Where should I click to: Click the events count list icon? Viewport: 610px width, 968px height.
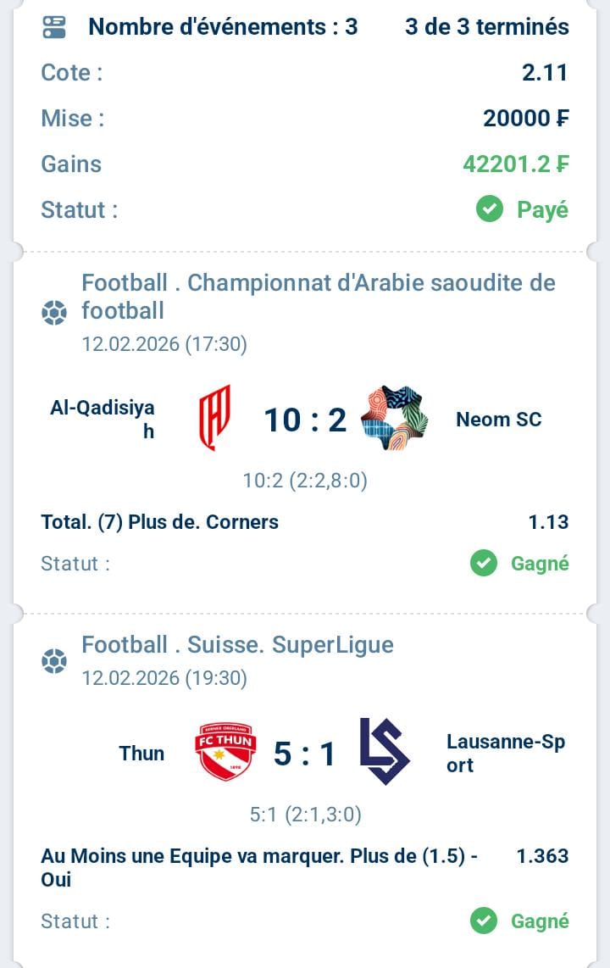(x=54, y=27)
